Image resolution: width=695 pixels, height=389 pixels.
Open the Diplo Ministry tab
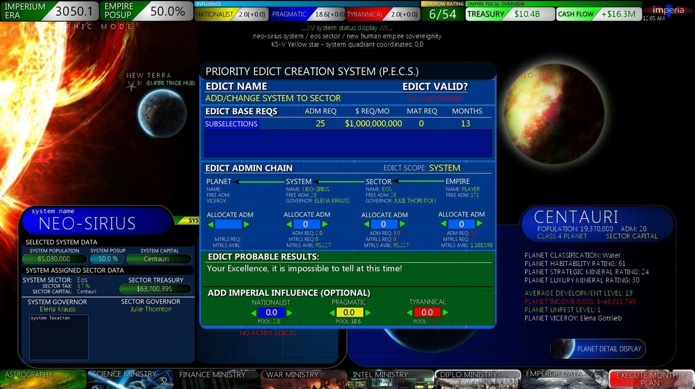click(x=478, y=379)
